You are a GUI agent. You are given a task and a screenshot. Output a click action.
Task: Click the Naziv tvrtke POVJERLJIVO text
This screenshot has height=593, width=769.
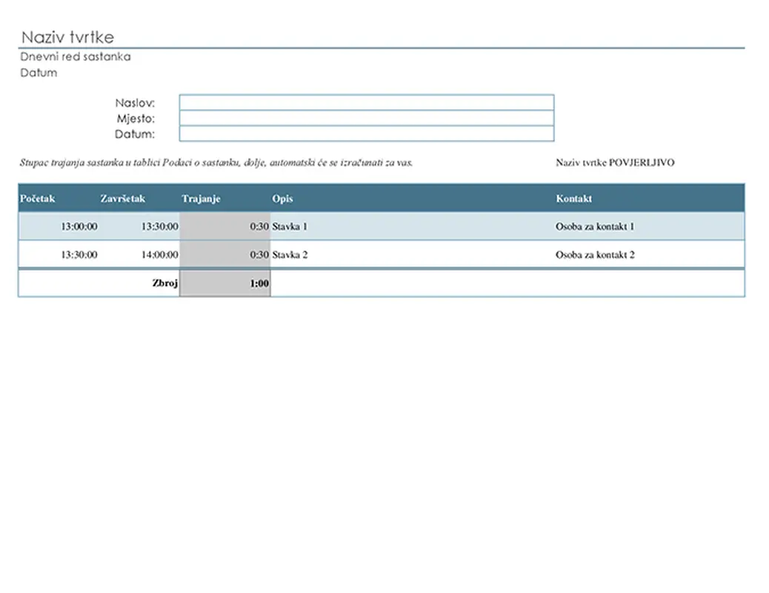(x=615, y=163)
